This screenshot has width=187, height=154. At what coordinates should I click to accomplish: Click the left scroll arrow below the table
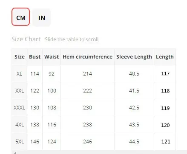click(x=15, y=153)
